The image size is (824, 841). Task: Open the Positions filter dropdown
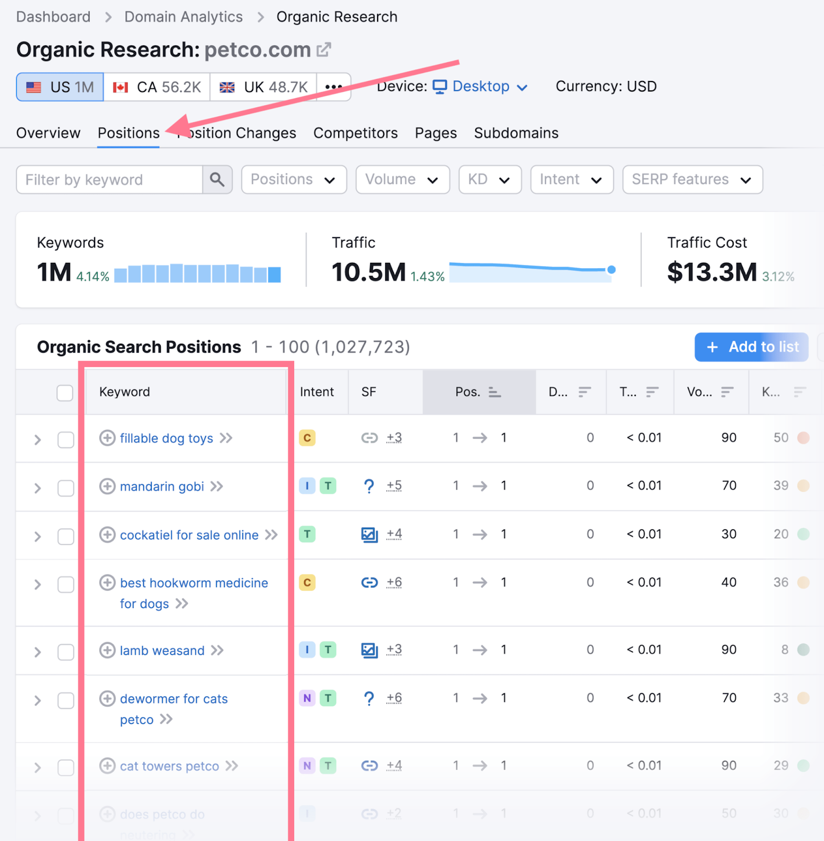coord(294,180)
